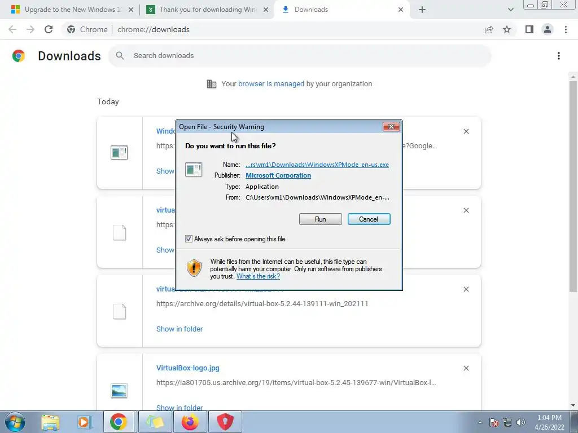The image size is (578, 433).
Task: Reload the current page
Action: tap(49, 29)
